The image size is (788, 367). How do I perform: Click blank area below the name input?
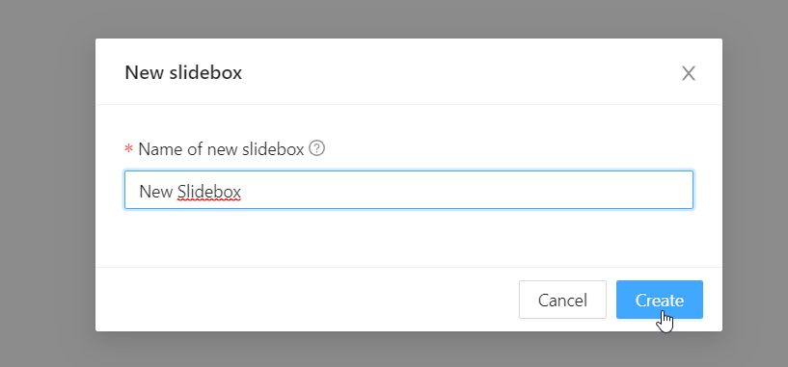409,238
